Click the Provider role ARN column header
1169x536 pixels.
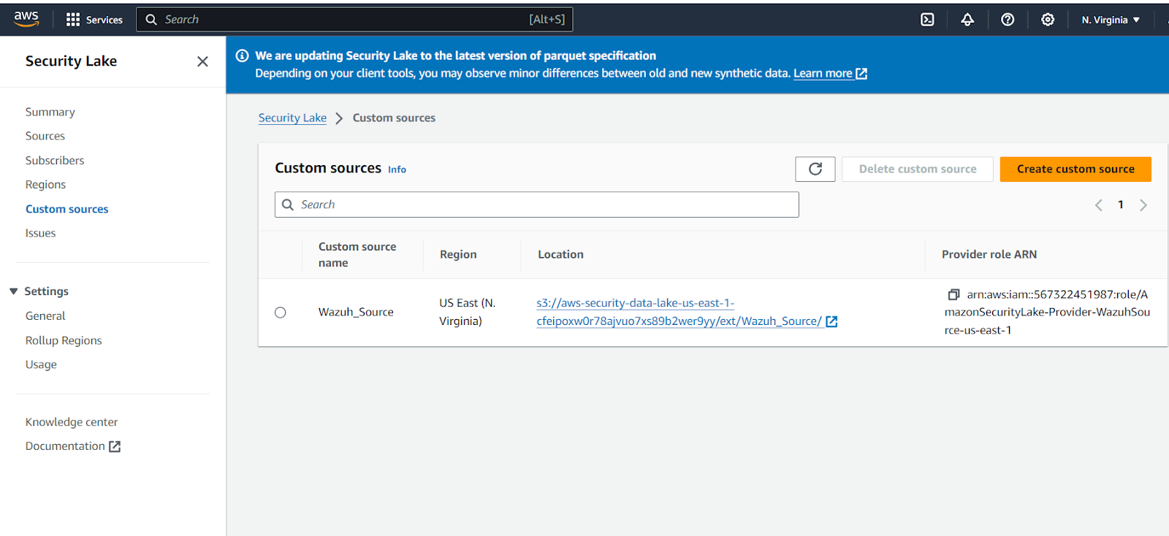tap(989, 254)
